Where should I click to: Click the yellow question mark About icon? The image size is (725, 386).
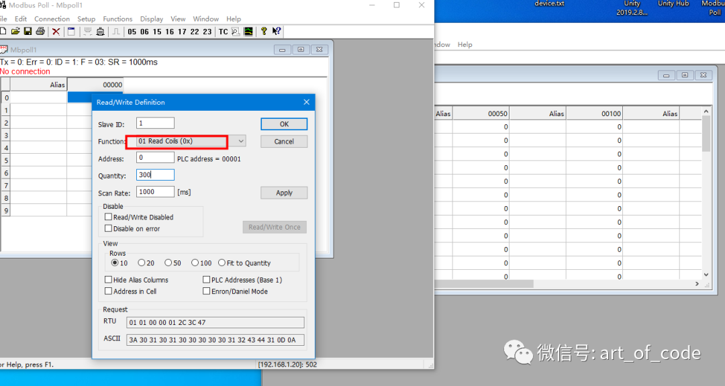pos(264,32)
